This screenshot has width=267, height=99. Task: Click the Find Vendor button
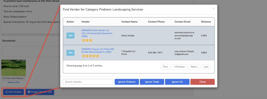click(x=14, y=92)
